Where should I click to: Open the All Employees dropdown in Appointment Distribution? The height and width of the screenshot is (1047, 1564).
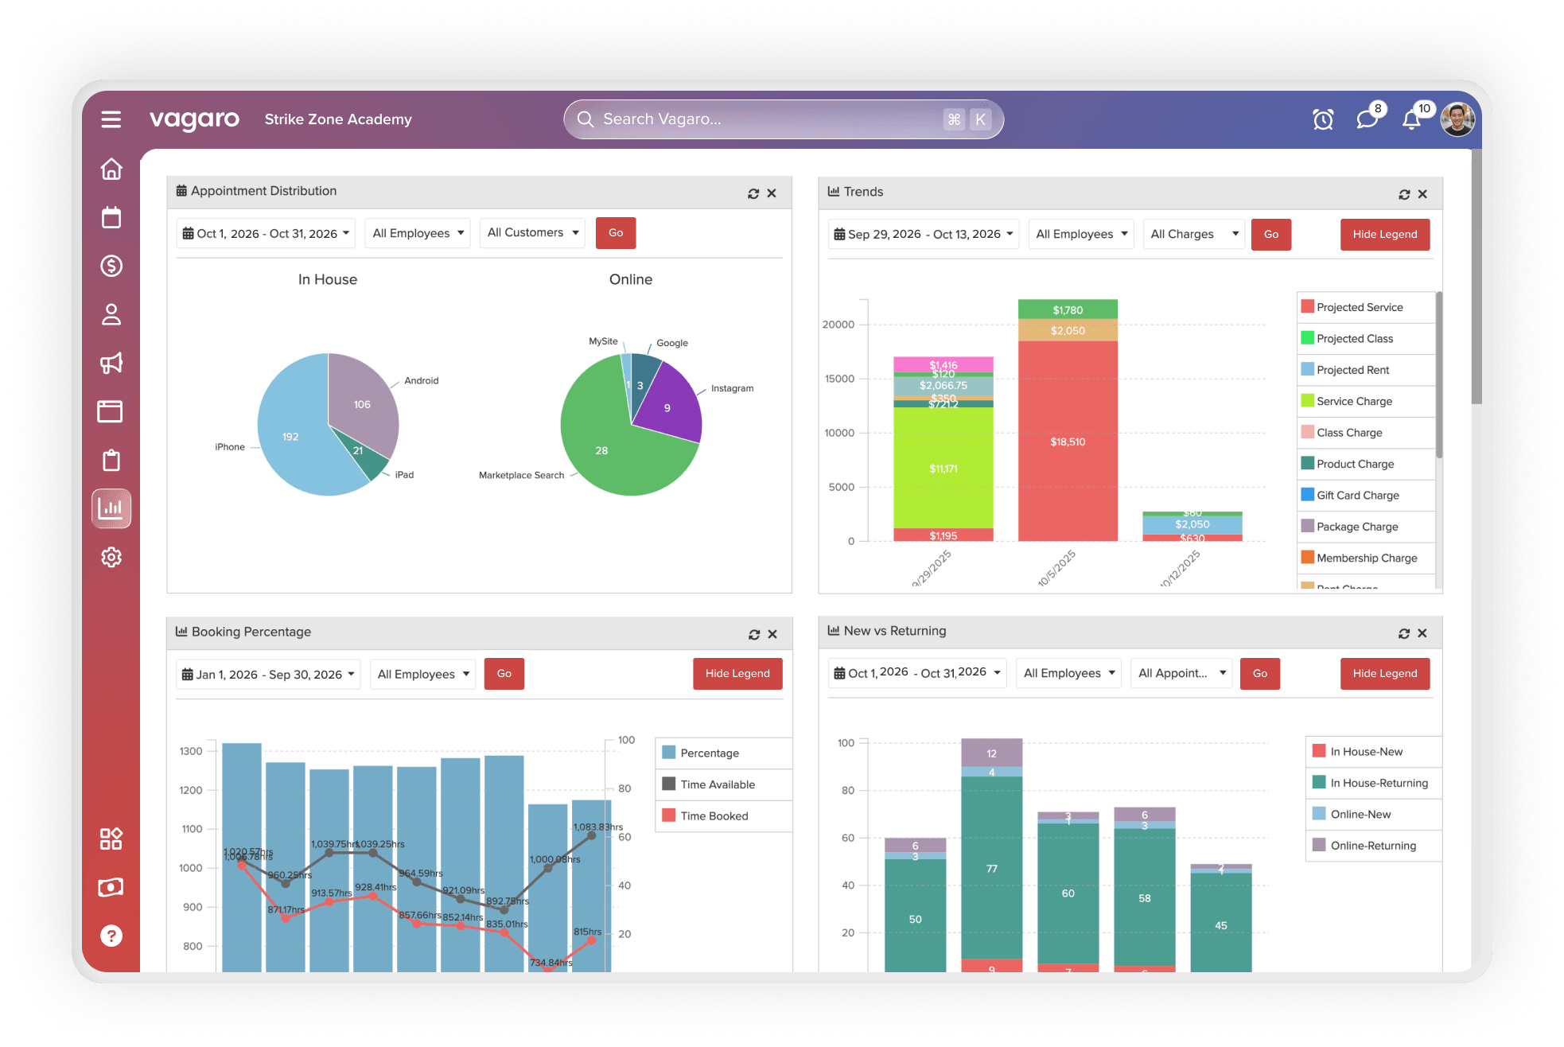click(417, 232)
